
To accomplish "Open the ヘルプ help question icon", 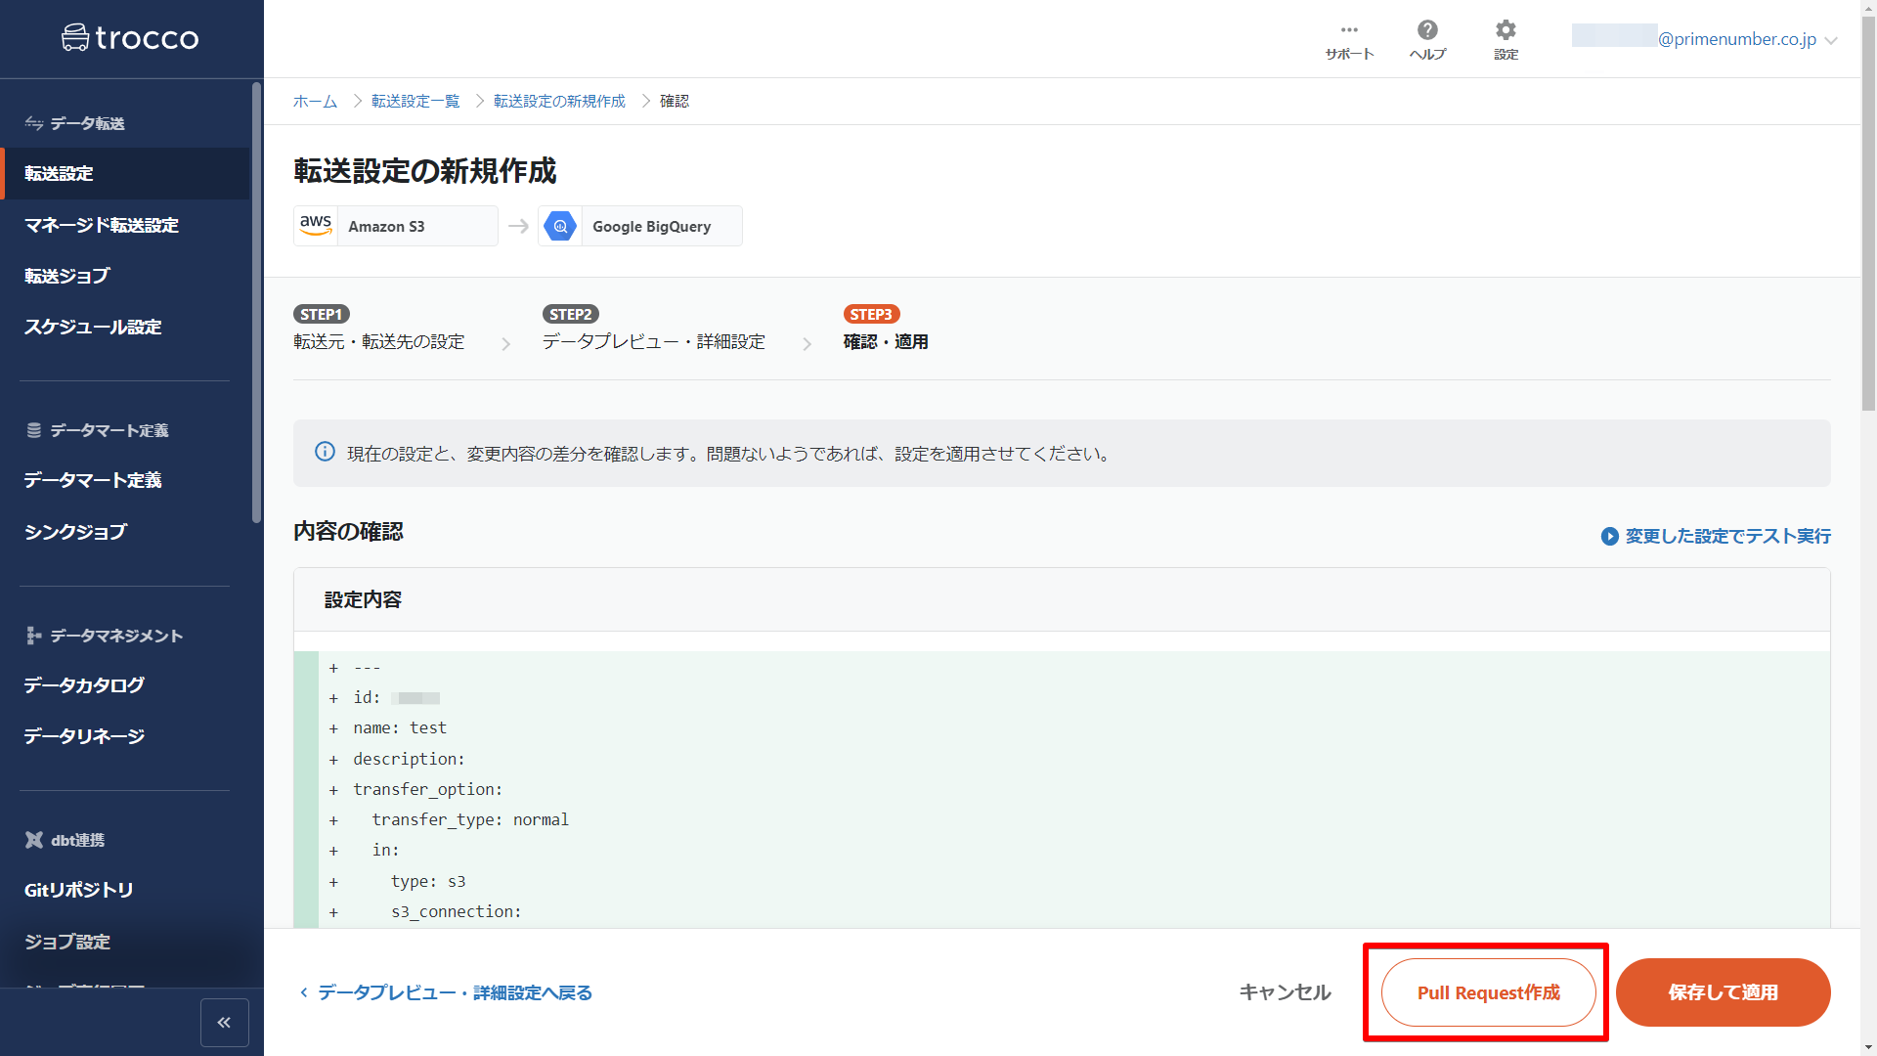I will pos(1427,40).
